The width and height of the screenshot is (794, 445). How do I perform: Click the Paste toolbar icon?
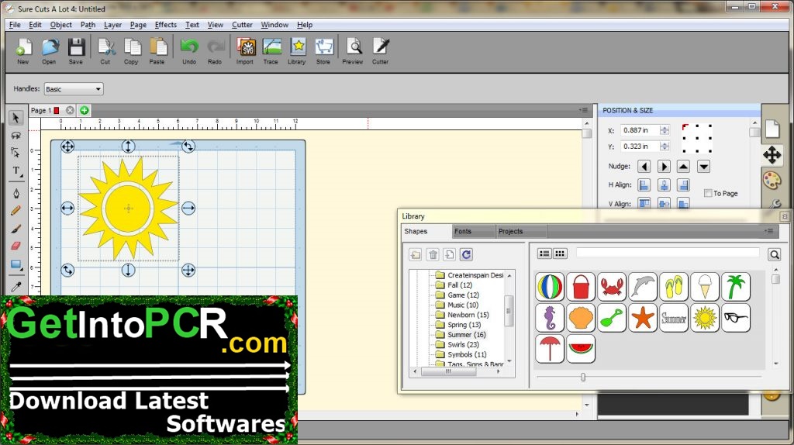coord(157,50)
